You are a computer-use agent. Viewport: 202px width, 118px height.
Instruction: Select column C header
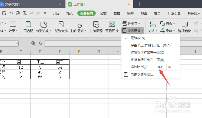(21, 52)
